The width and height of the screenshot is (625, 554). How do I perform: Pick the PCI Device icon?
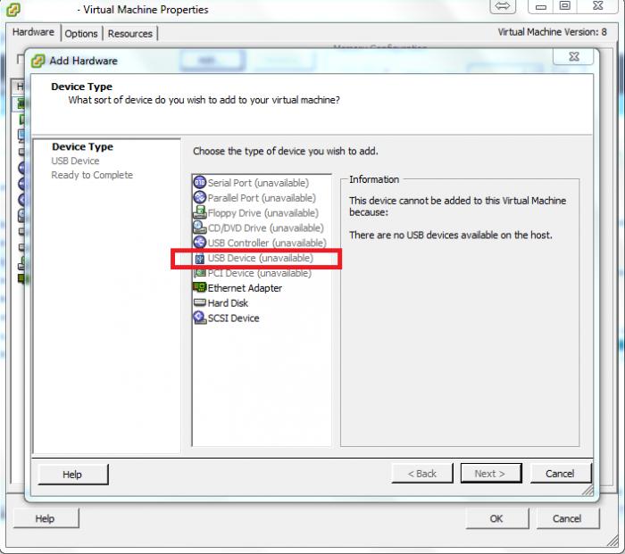[200, 273]
